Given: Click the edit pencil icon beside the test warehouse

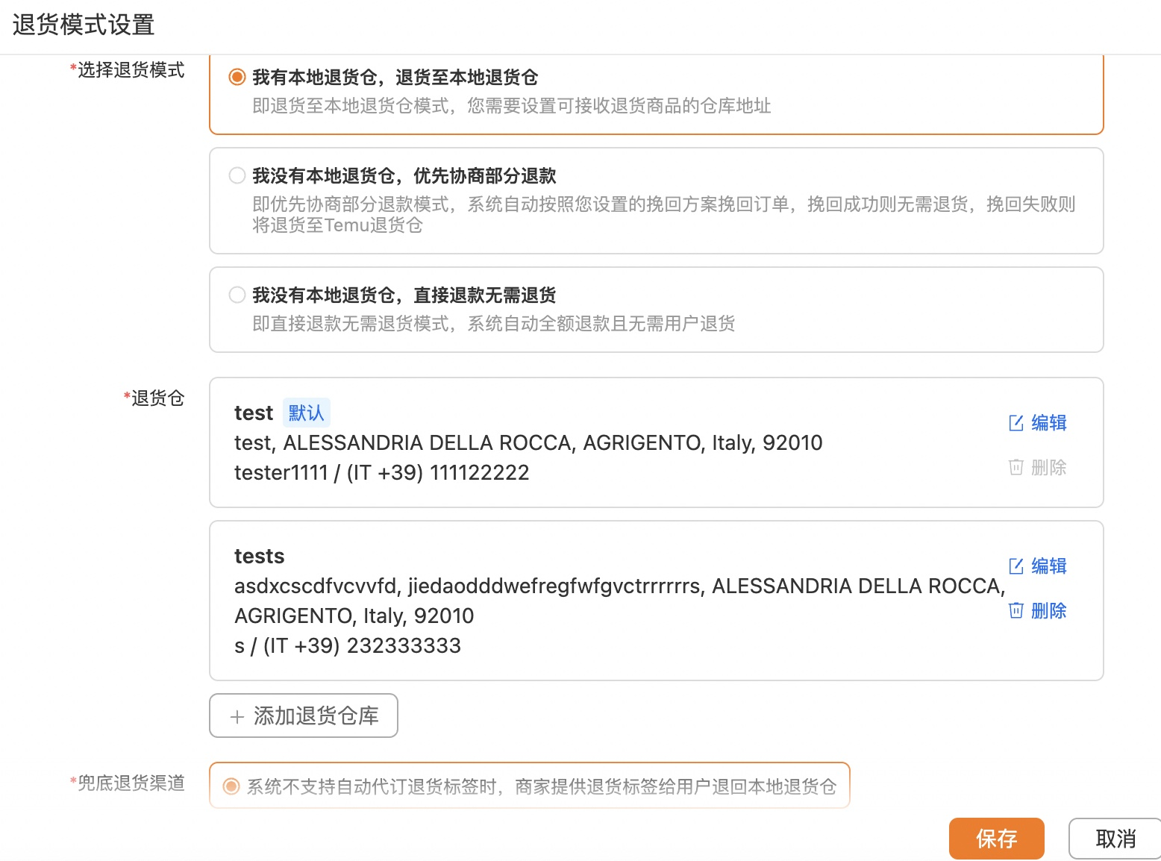Looking at the screenshot, I should click(1016, 422).
